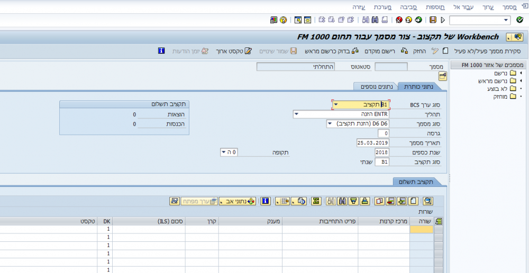The height and width of the screenshot is (273, 529).
Task: Click the insert row icon with green plus
Action: point(402,201)
